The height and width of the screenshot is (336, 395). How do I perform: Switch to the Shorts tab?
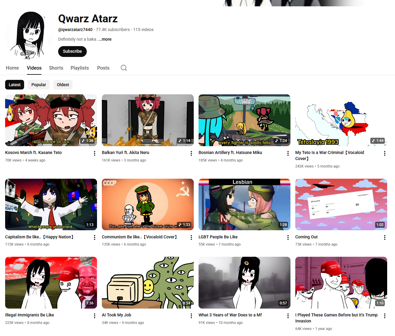click(x=56, y=68)
